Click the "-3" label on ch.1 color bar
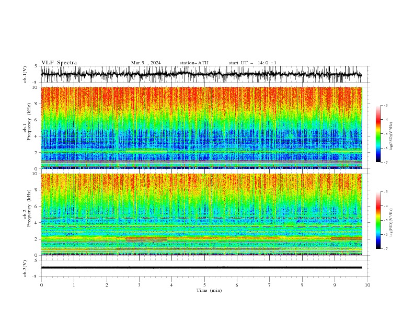This screenshot has width=414, height=320. point(385,105)
